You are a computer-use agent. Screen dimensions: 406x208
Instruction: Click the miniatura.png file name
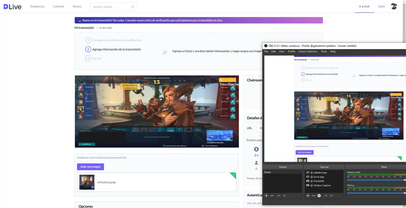[106, 182]
